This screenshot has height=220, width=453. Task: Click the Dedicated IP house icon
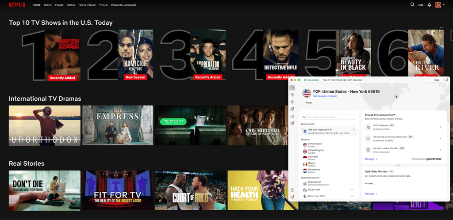(x=305, y=183)
